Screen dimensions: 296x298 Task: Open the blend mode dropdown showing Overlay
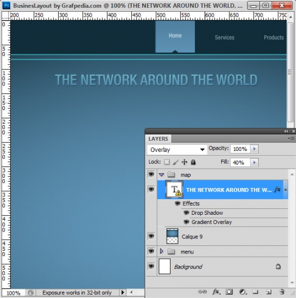177,150
